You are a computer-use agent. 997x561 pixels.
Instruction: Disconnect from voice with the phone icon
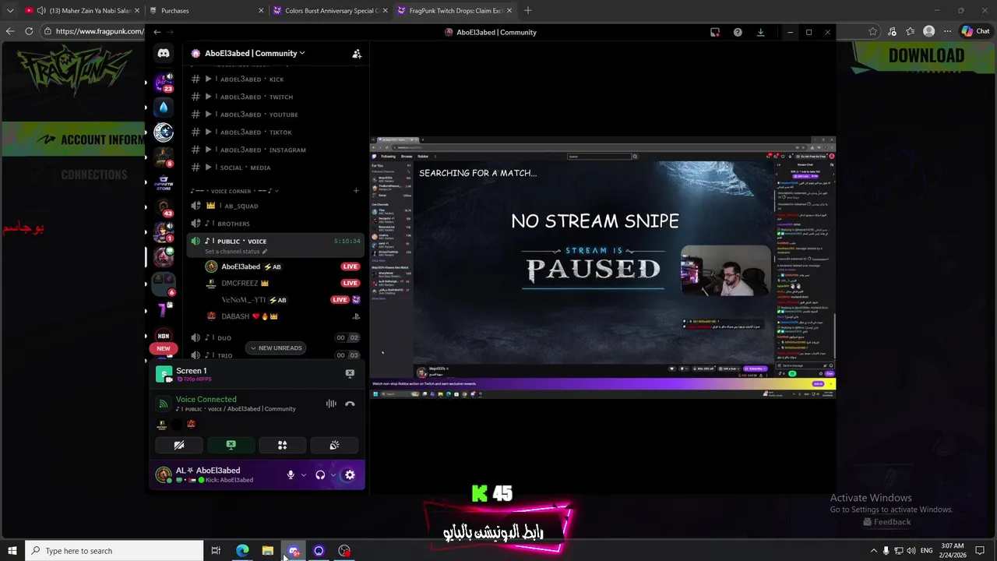(350, 404)
